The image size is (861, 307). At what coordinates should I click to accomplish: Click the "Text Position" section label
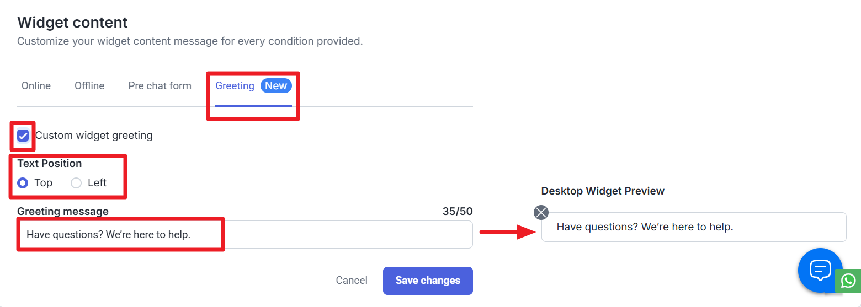(x=50, y=164)
